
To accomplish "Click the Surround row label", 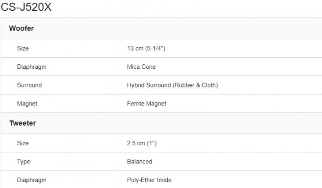I will pyautogui.click(x=29, y=85).
